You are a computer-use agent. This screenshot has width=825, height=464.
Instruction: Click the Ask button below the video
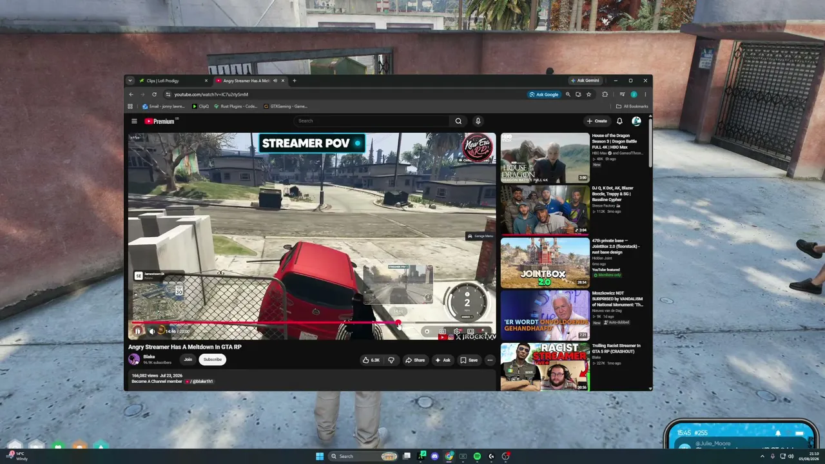pos(442,360)
